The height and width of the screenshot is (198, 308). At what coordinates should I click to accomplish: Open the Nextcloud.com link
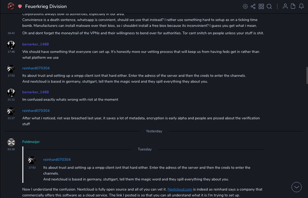coord(180,189)
